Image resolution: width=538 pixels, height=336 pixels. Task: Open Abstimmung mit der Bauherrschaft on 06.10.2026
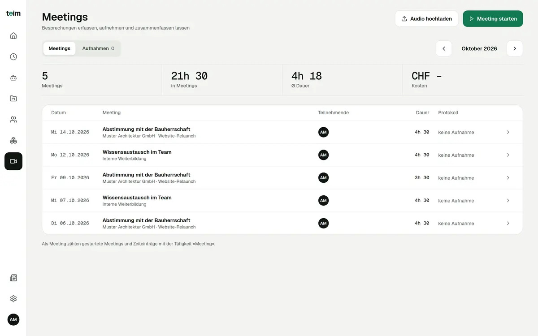tap(146, 220)
